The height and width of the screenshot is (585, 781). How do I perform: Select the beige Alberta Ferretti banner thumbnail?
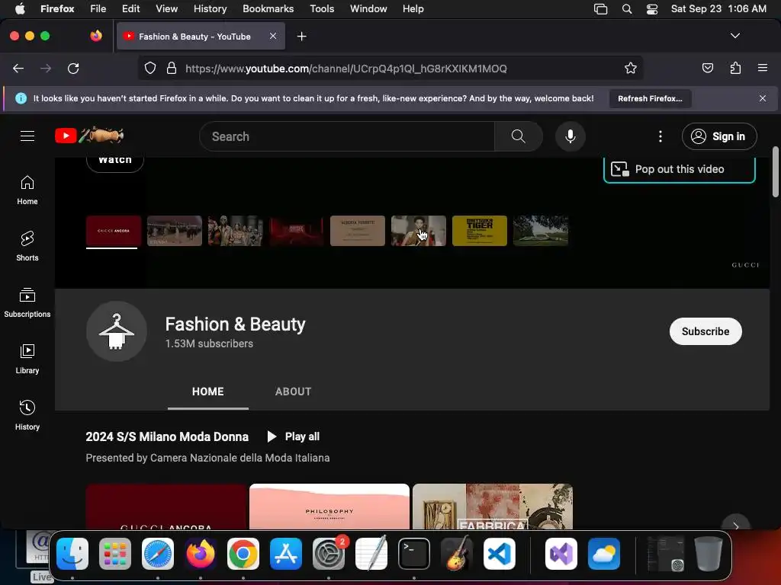pos(357,231)
